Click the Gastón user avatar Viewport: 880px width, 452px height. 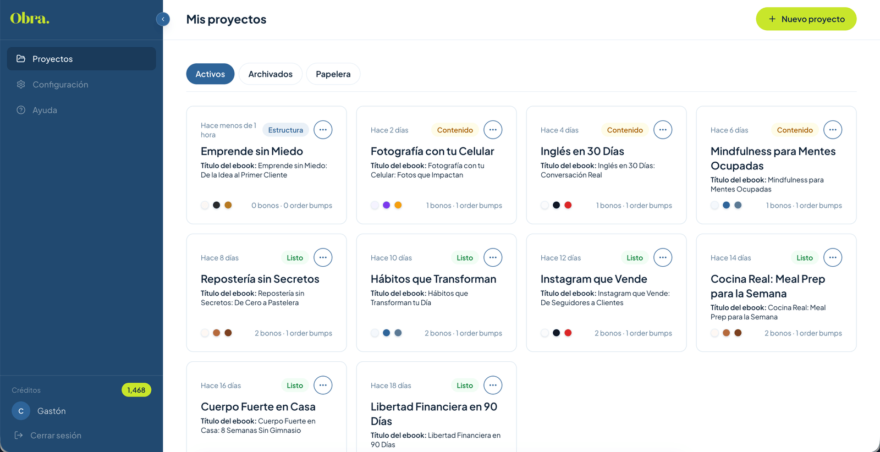21,411
